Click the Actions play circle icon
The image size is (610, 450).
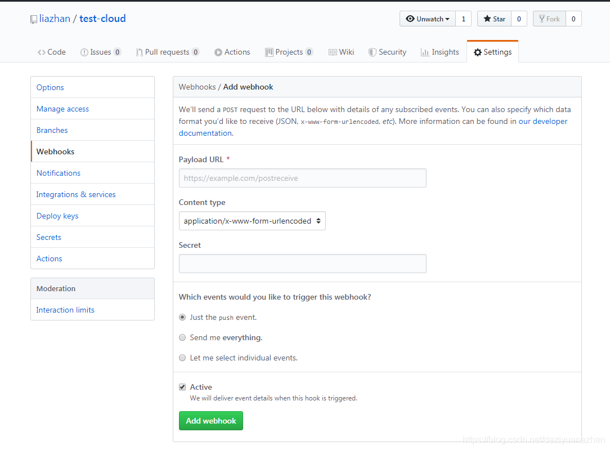pyautogui.click(x=218, y=52)
